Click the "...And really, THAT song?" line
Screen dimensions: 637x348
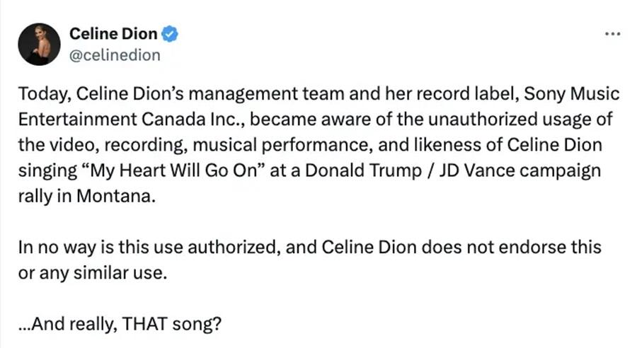pyautogui.click(x=120, y=324)
